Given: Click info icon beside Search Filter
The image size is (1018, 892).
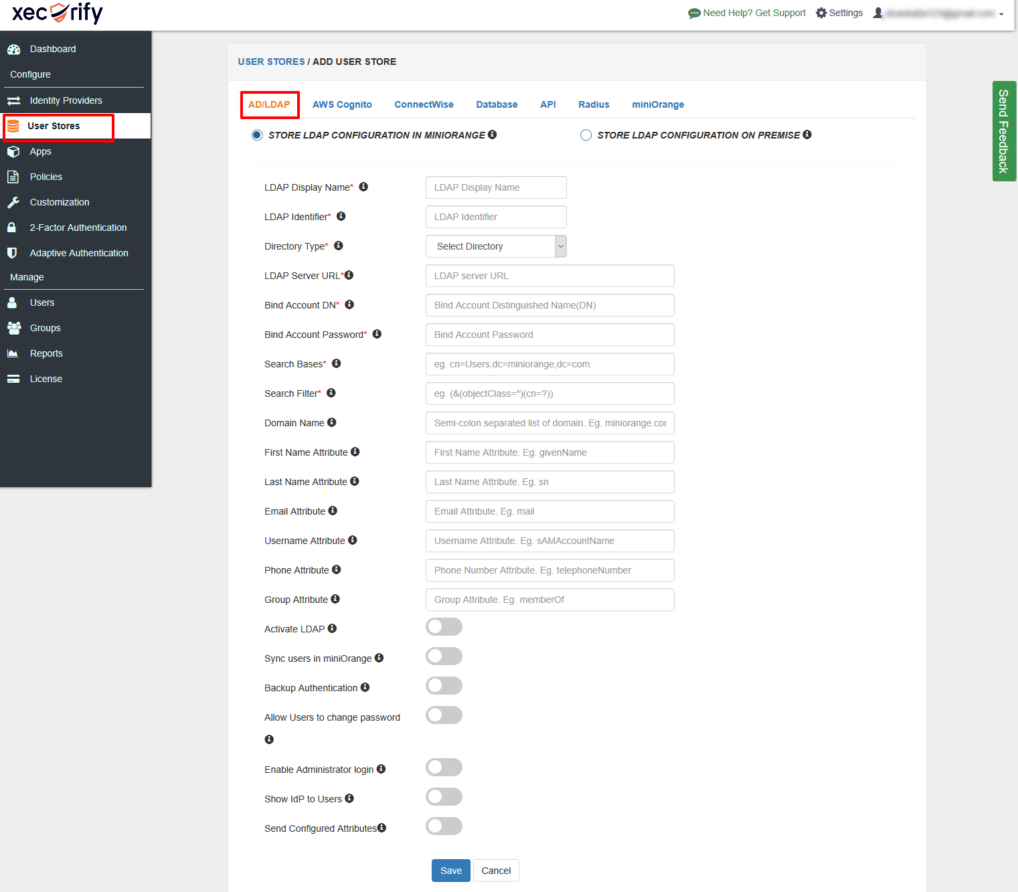Looking at the screenshot, I should pos(331,393).
